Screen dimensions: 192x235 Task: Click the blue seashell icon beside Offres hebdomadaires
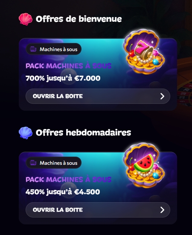pyautogui.click(x=26, y=133)
